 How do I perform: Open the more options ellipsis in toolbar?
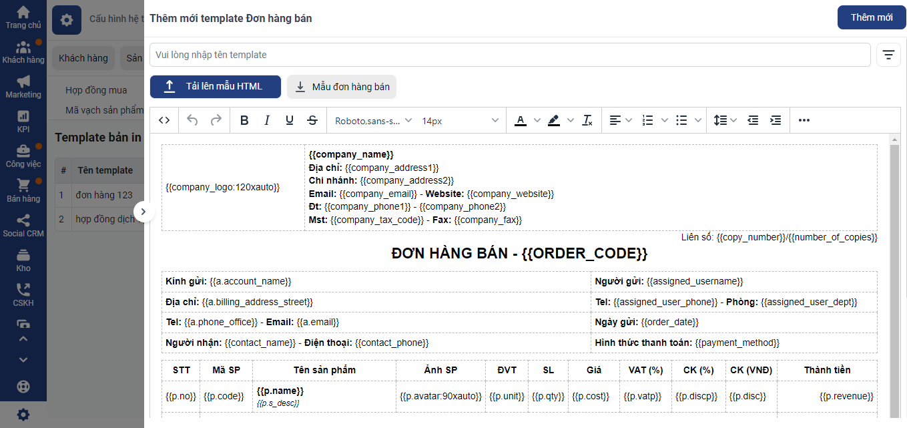[804, 120]
